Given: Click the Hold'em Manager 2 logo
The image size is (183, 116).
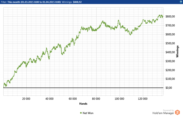Looking at the screenshot, I should point(178,112).
